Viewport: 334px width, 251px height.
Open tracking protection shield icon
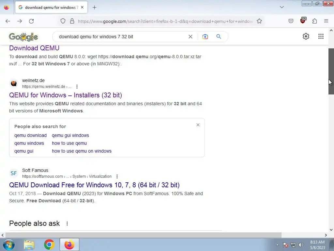63,21
